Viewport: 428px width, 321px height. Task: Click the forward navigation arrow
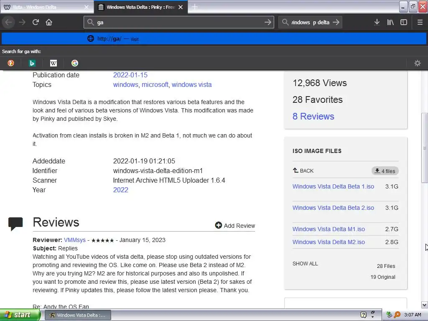(22, 22)
